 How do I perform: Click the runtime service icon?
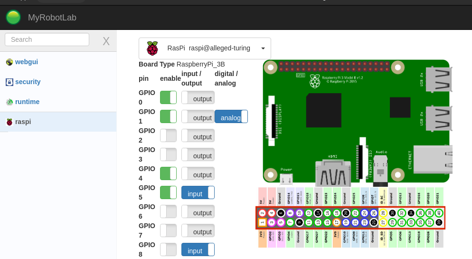pyautogui.click(x=9, y=102)
